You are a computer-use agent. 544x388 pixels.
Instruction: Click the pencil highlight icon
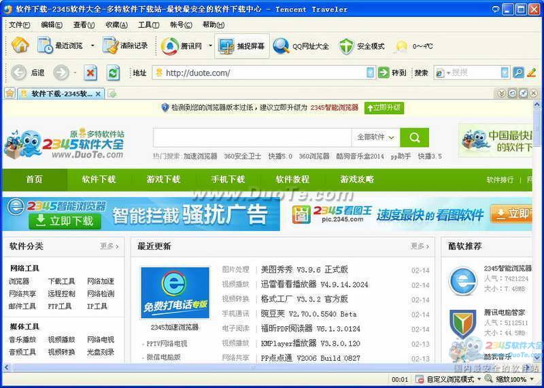pyautogui.click(x=532, y=73)
